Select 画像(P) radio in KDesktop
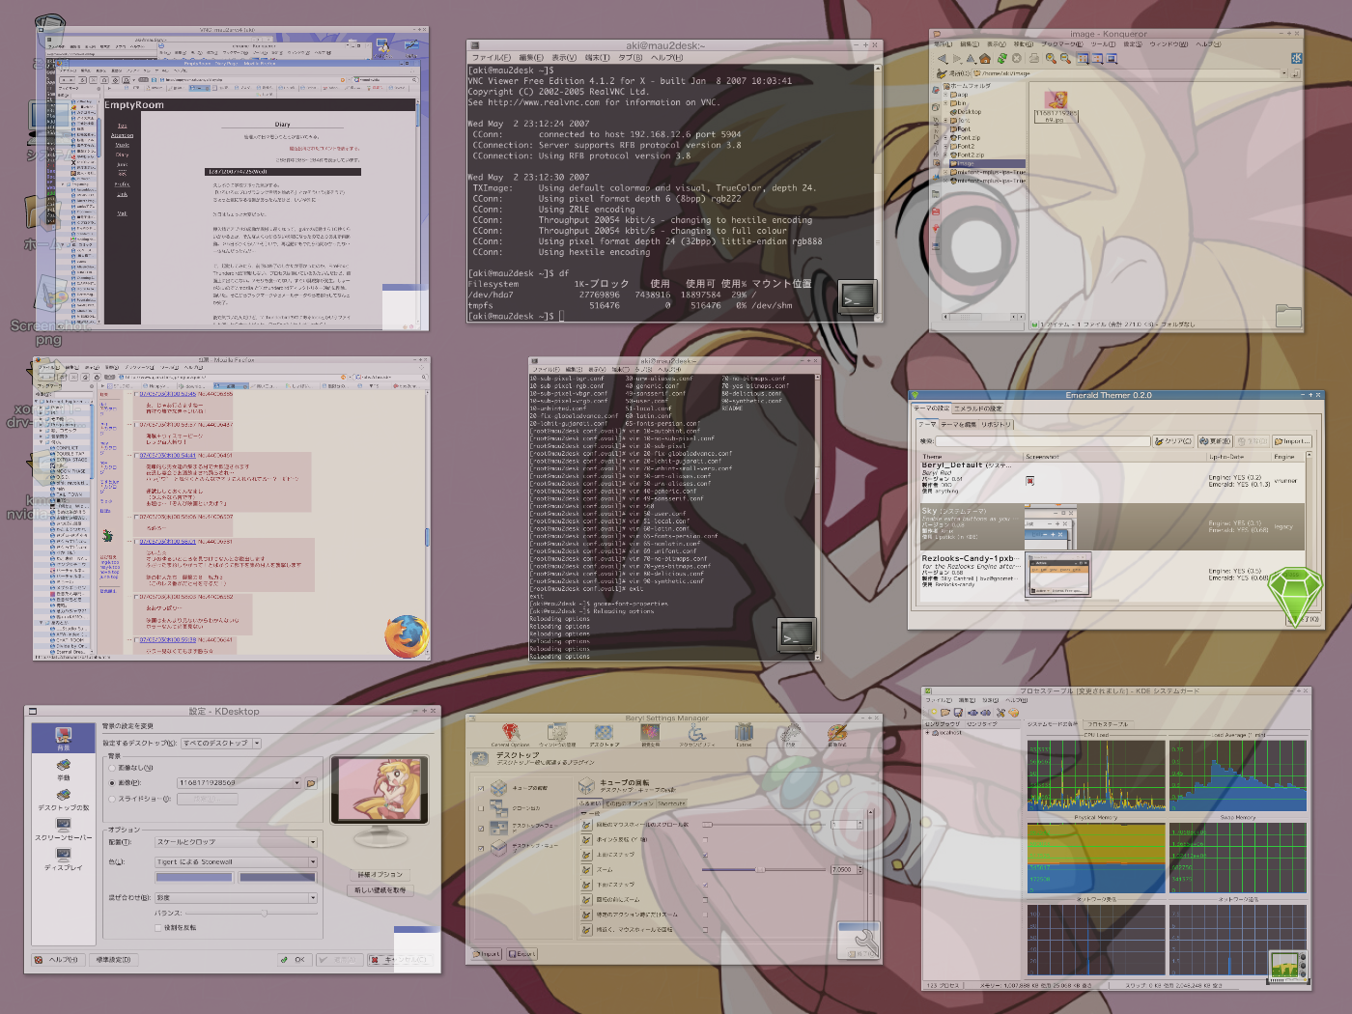Viewport: 1352px width, 1014px height. 112,783
